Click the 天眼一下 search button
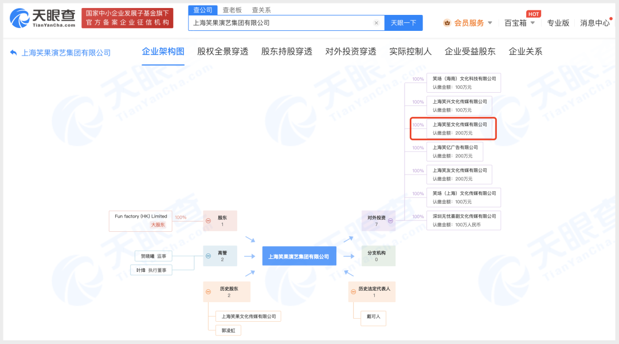 [x=403, y=23]
